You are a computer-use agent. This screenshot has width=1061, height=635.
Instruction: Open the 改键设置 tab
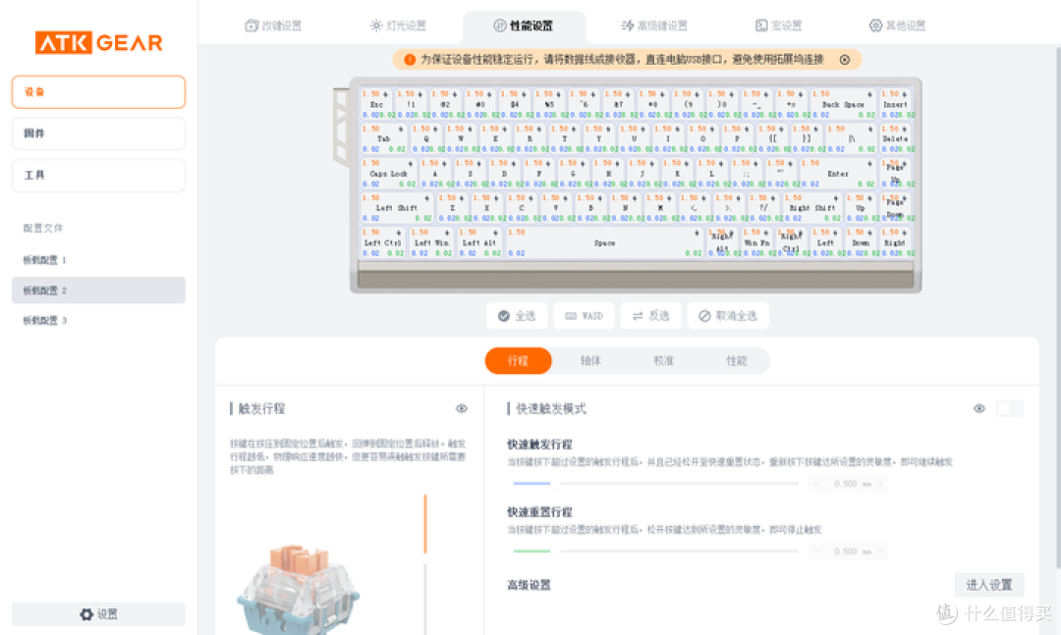[x=273, y=26]
